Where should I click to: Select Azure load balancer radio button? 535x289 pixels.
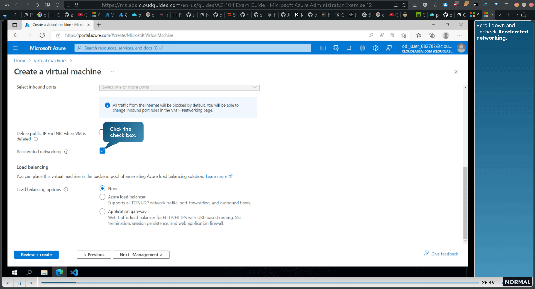(102, 197)
